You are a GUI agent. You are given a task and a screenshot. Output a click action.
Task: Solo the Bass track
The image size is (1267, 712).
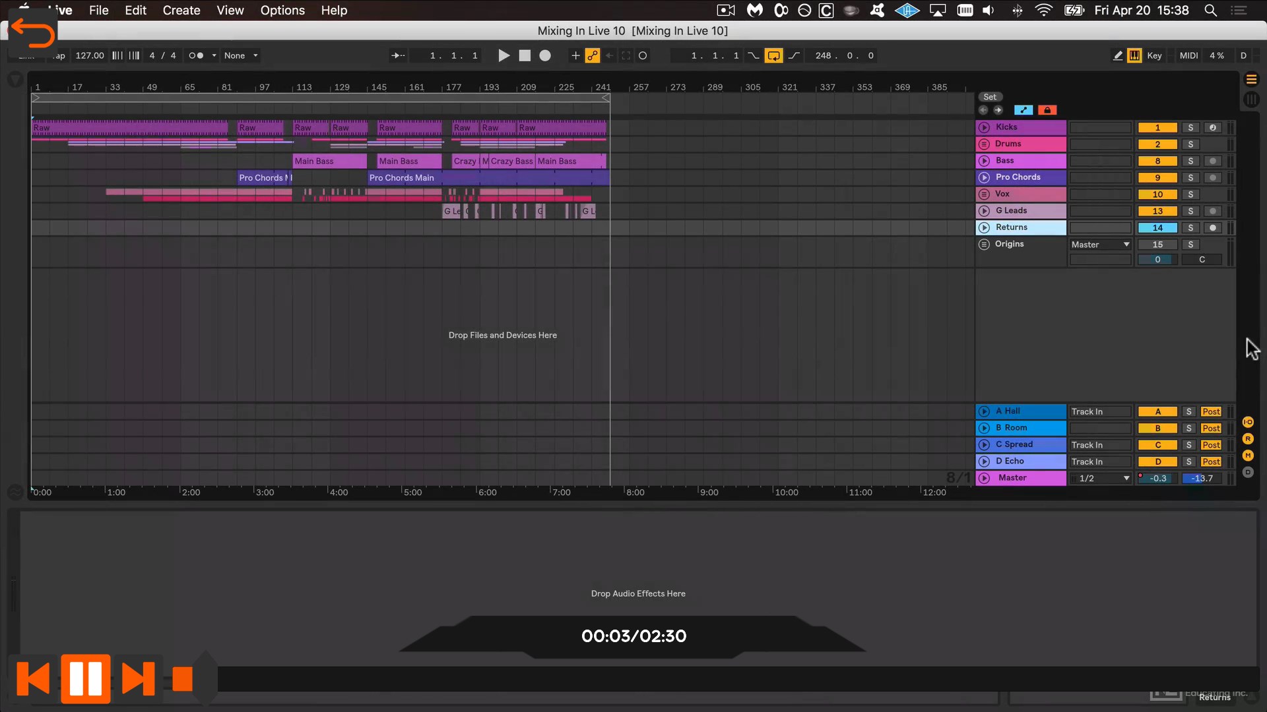[1190, 161]
